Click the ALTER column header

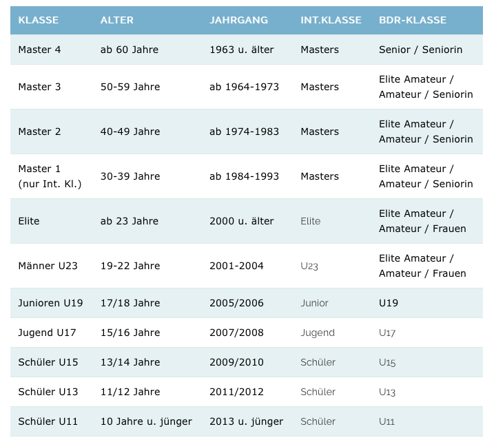[x=117, y=20]
